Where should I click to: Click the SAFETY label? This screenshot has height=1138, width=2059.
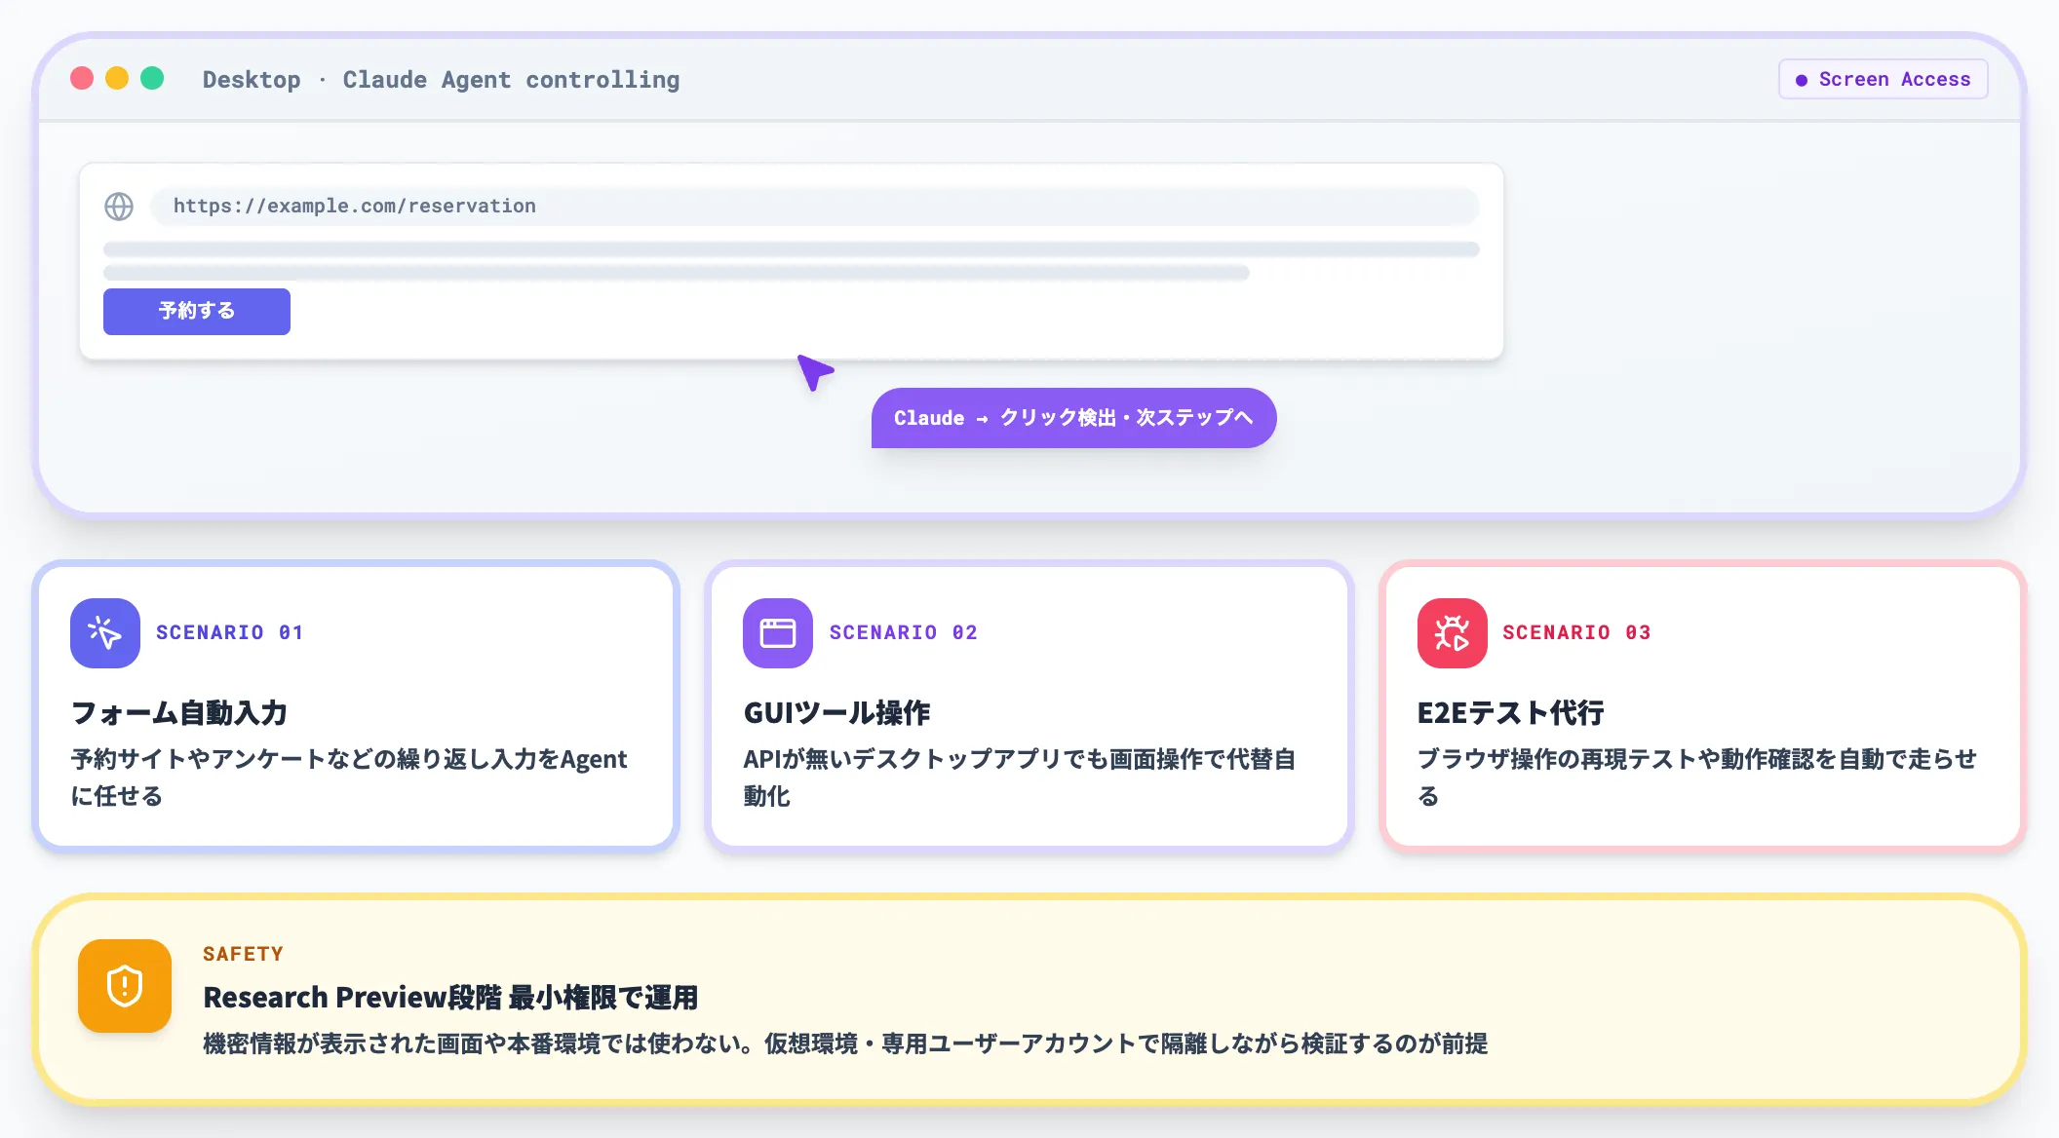pos(243,955)
